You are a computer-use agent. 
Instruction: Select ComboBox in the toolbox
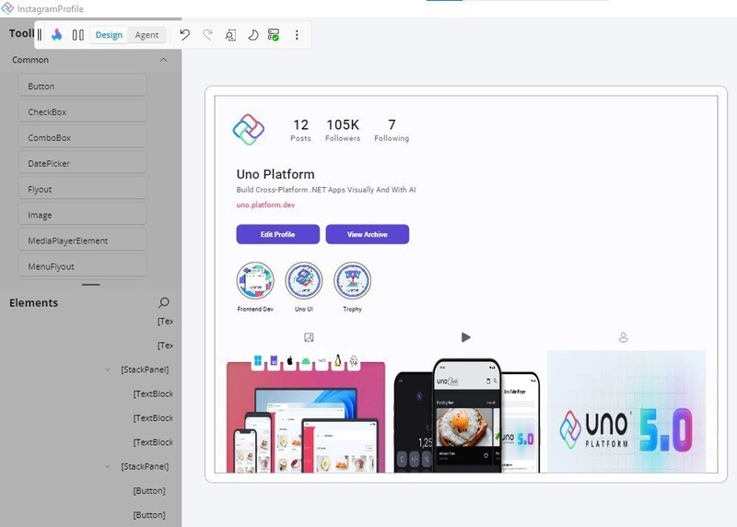[x=82, y=137]
